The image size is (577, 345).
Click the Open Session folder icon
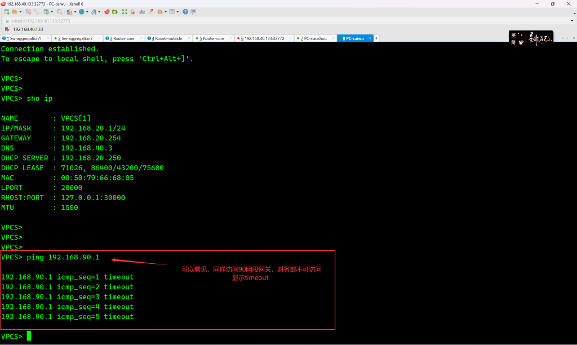point(15,12)
